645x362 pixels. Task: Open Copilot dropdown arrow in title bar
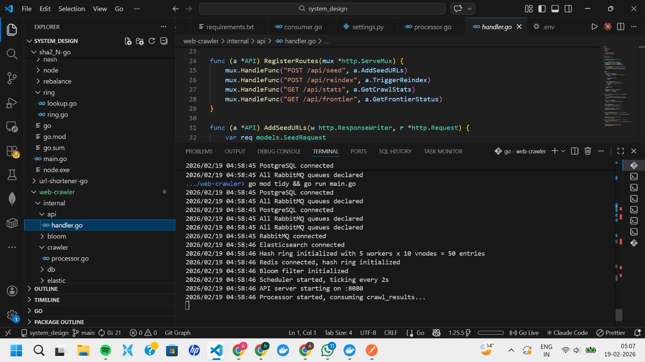tap(470, 9)
